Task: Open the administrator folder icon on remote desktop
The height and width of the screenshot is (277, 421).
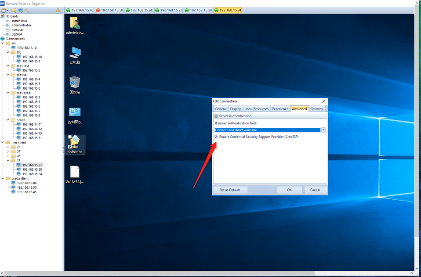Action: click(75, 26)
